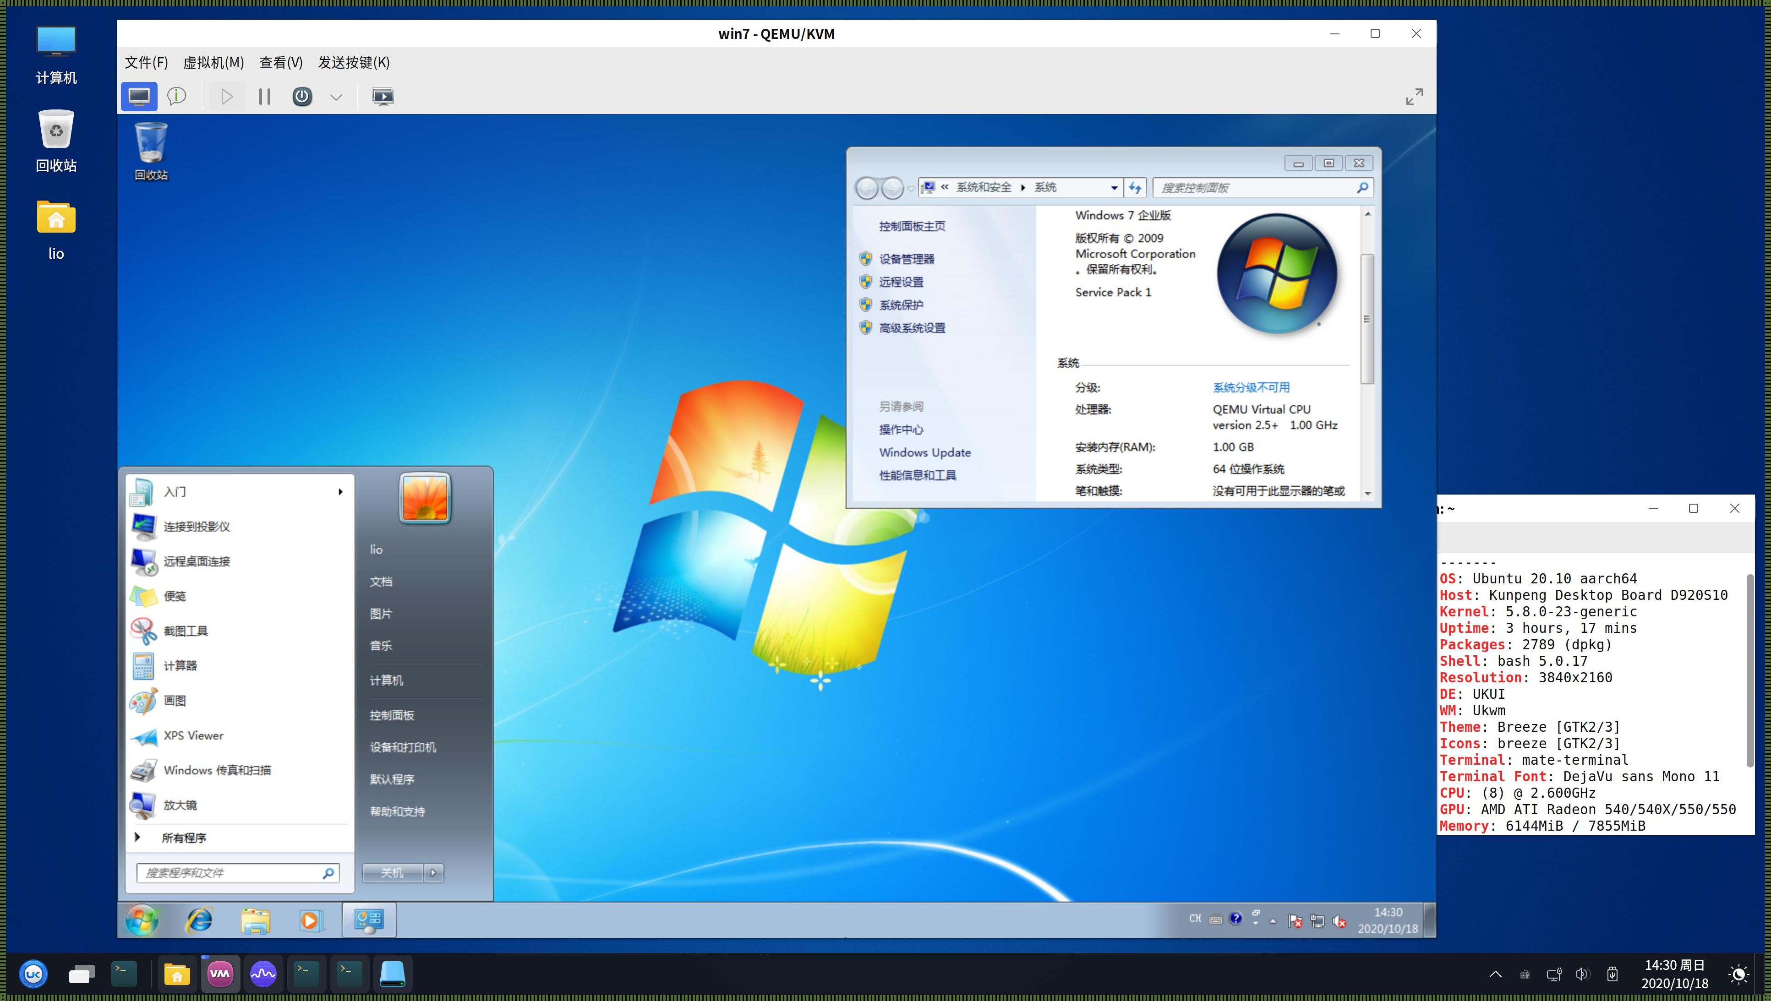The width and height of the screenshot is (1771, 1001).
Task: Open file manager from host taskbar
Action: [x=177, y=974]
